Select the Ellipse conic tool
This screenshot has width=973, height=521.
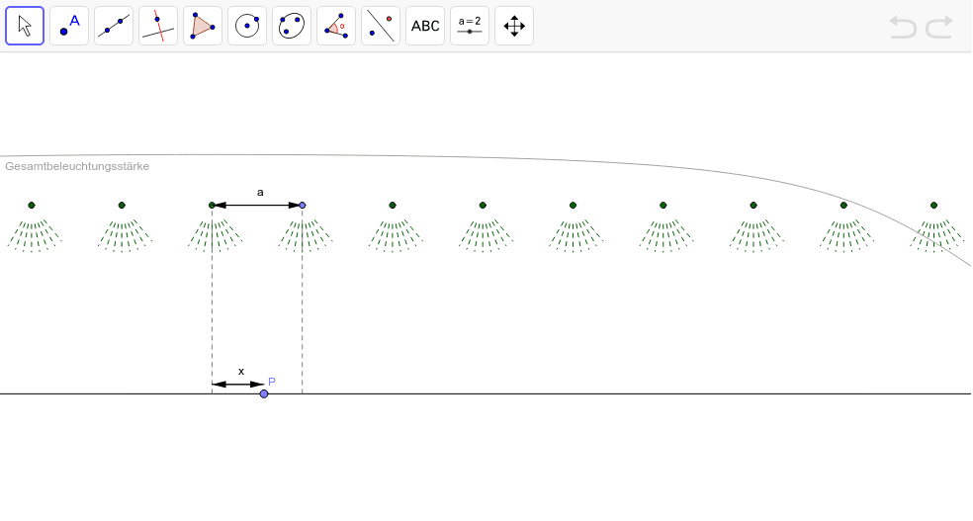[x=292, y=26]
